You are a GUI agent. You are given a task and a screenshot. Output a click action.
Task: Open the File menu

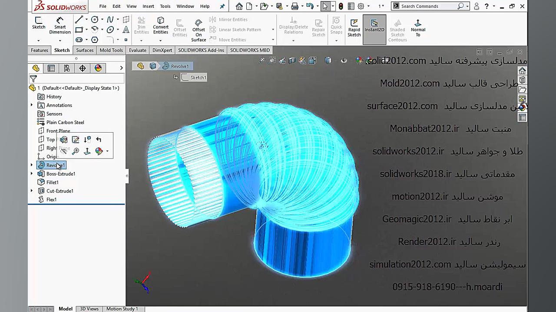tap(103, 6)
